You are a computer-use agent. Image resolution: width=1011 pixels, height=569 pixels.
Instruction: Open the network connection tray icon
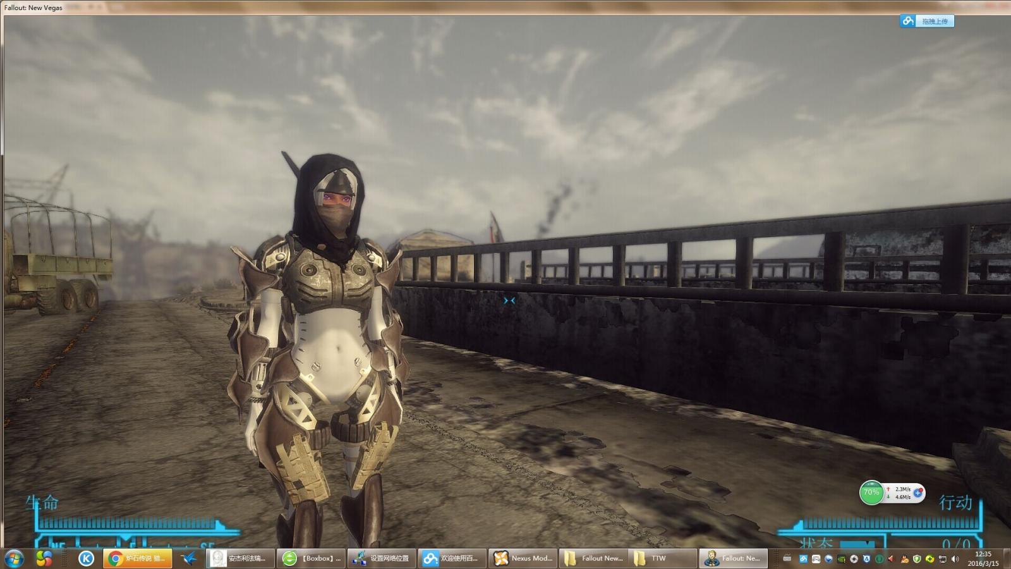pos(942,559)
